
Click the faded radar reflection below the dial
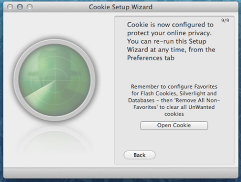click(55, 141)
